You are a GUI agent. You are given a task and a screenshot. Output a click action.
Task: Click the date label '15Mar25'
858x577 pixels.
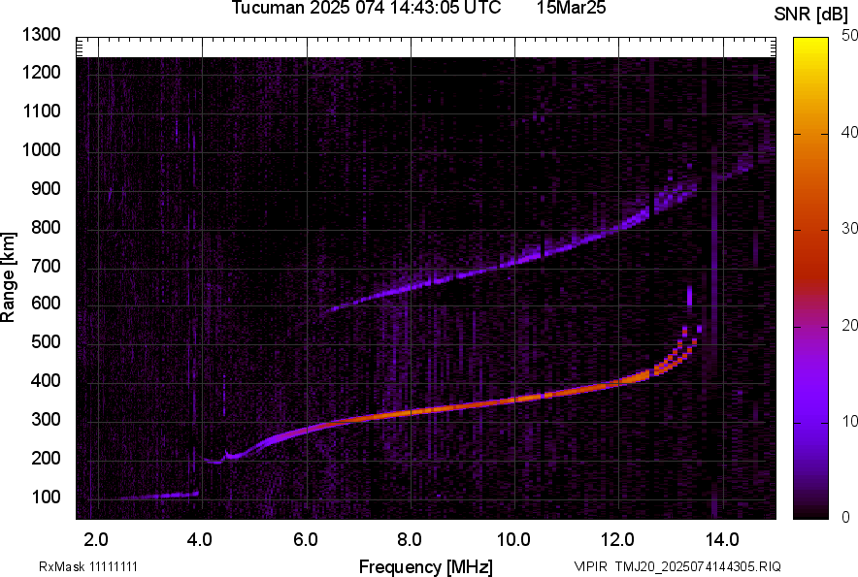pyautogui.click(x=571, y=8)
